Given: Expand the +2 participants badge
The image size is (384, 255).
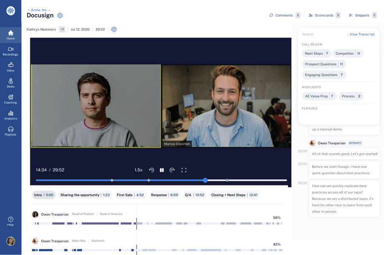Looking at the screenshot, I should pyautogui.click(x=62, y=29).
